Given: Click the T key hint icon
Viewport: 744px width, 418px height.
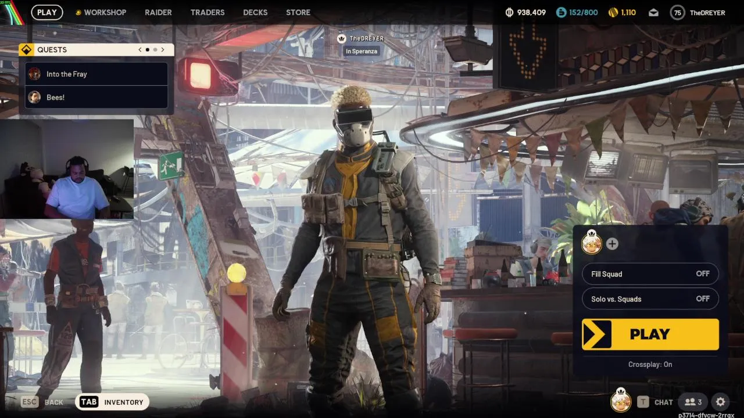Looking at the screenshot, I should [643, 402].
